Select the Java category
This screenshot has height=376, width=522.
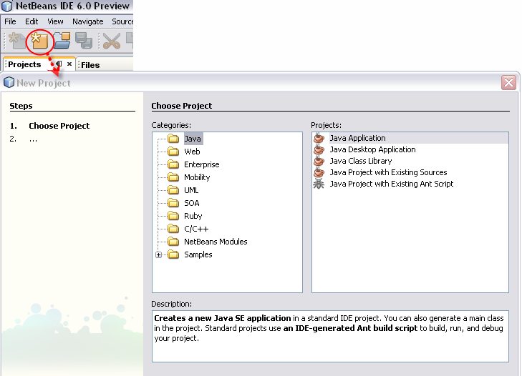tap(193, 139)
